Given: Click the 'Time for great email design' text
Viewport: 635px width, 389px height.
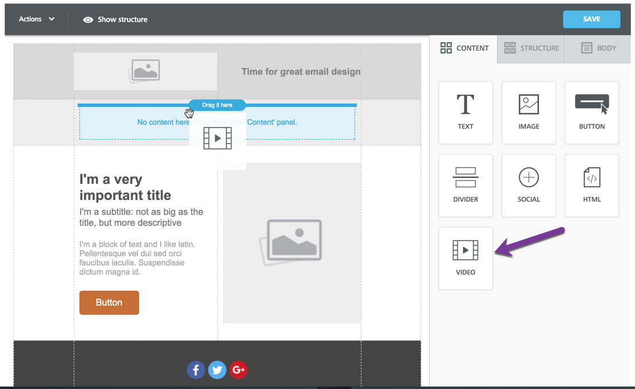Looking at the screenshot, I should [301, 72].
